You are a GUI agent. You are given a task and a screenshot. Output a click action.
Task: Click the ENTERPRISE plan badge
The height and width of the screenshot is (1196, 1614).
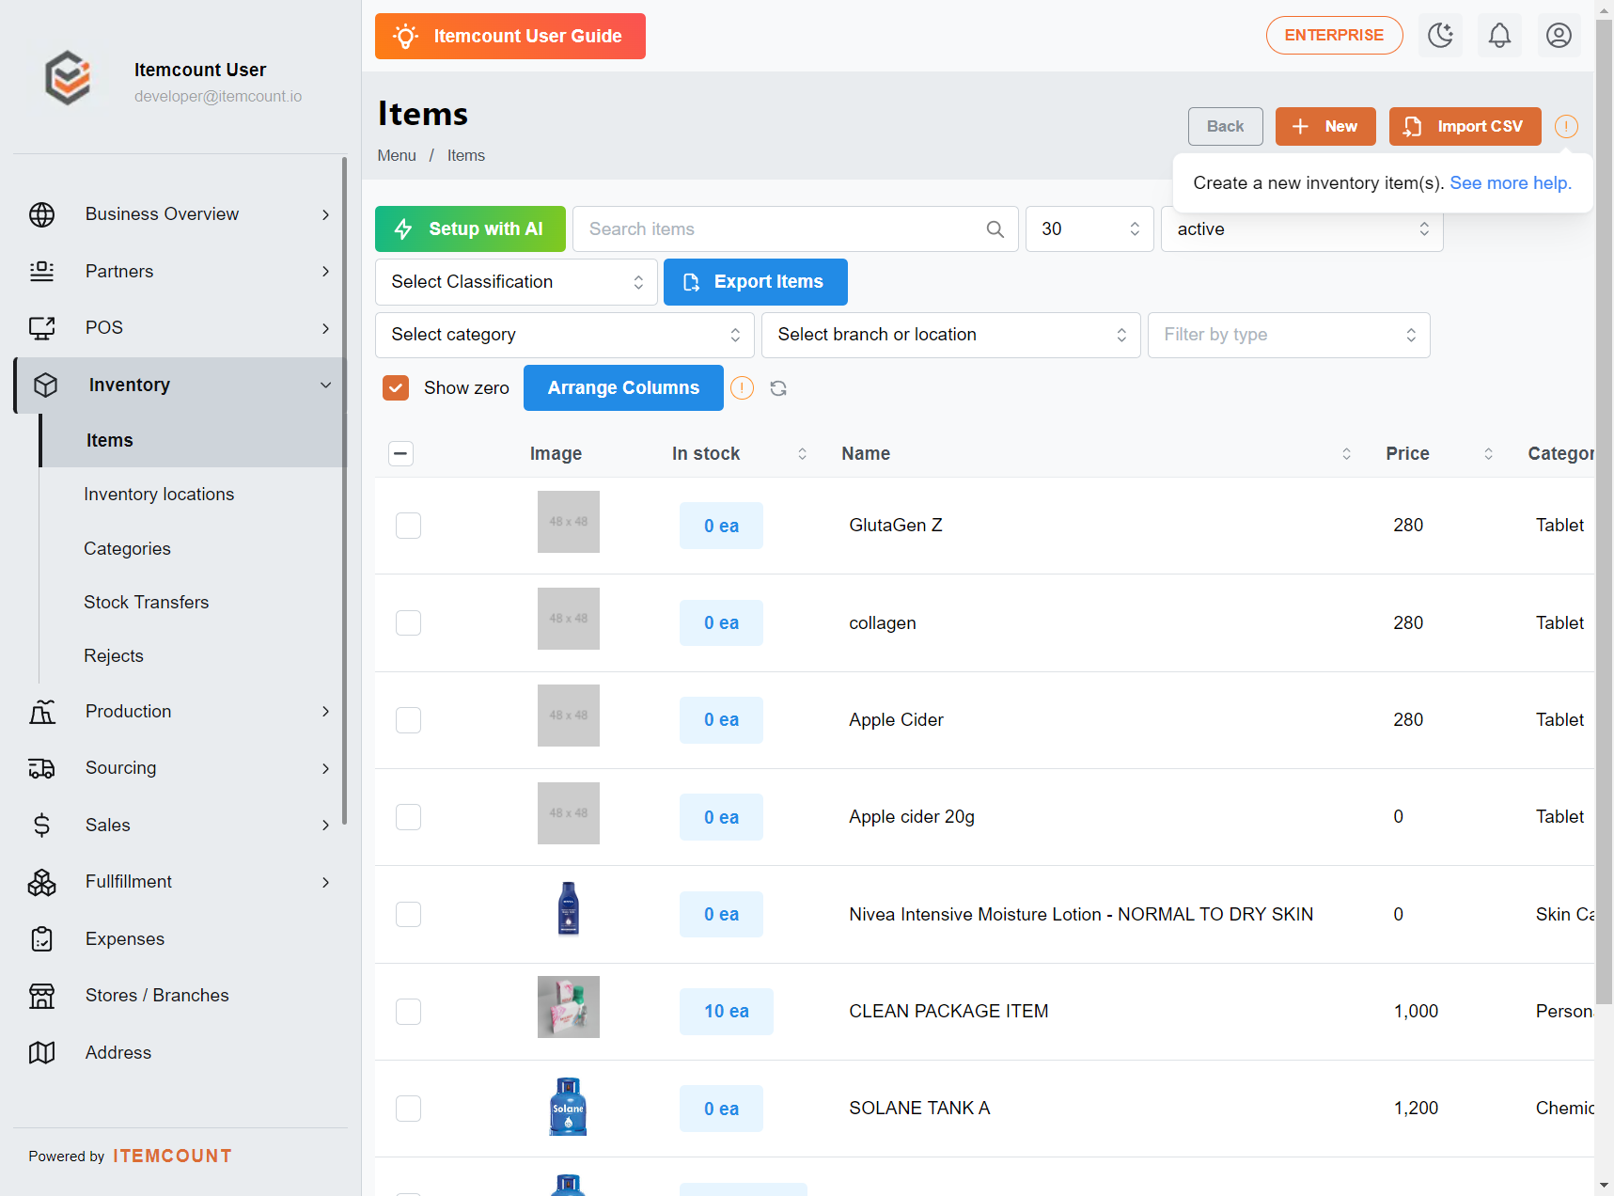click(1335, 36)
